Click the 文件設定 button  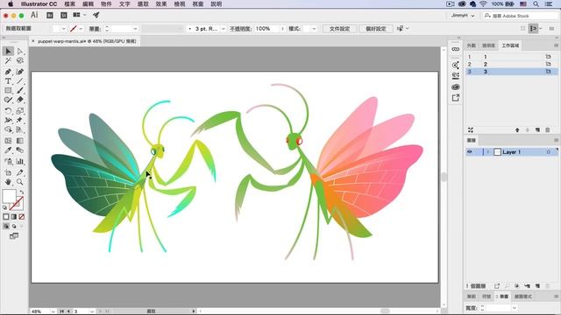[x=339, y=29]
